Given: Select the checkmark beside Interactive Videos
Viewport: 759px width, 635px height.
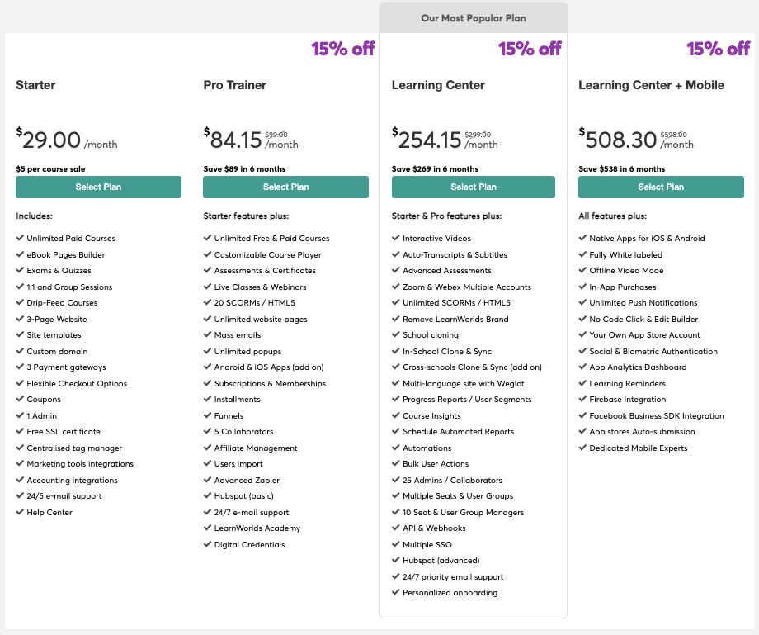Looking at the screenshot, I should (x=395, y=239).
